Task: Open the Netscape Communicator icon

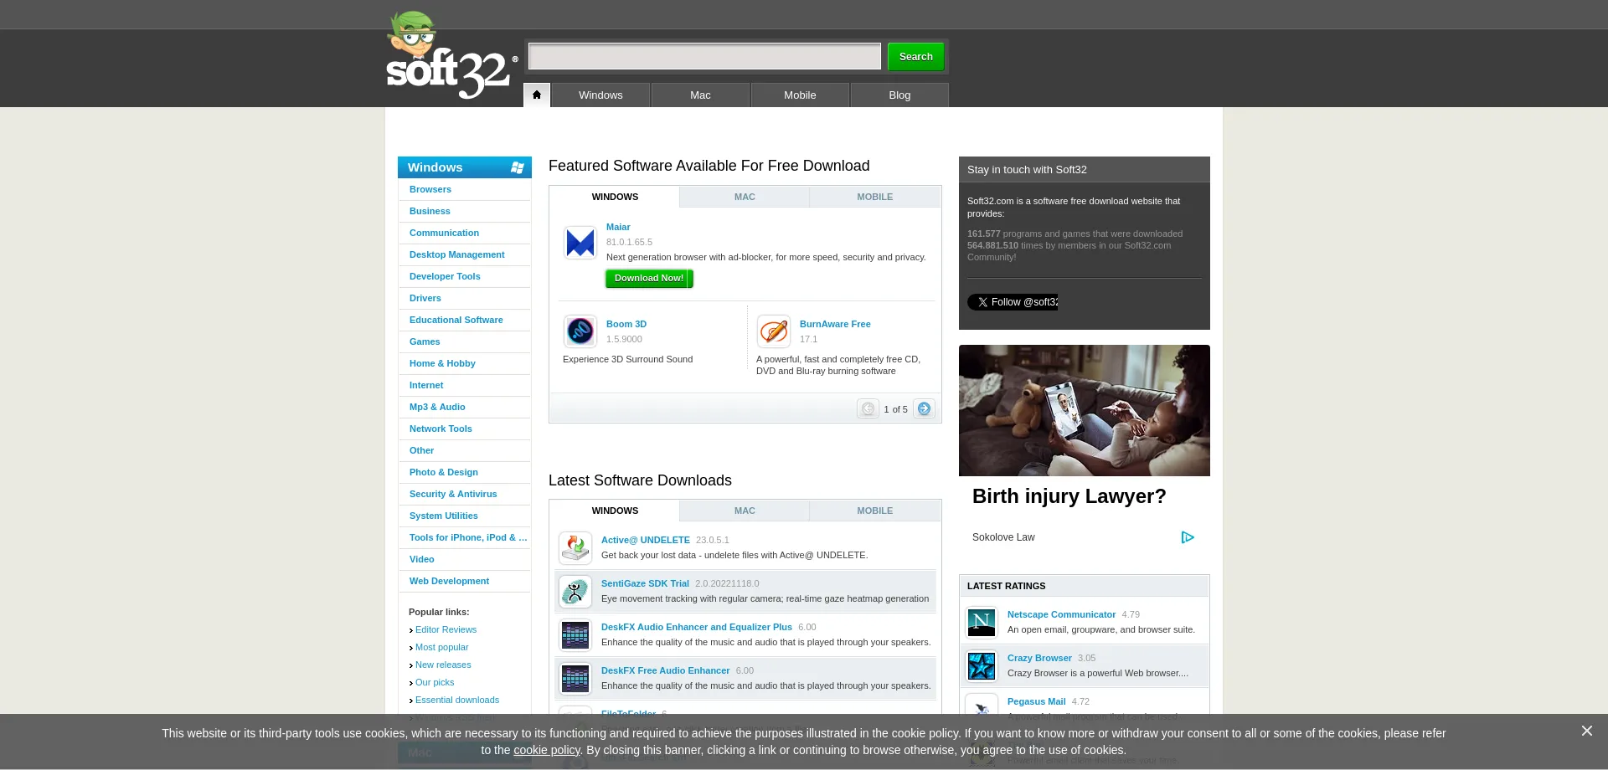Action: pos(982,623)
